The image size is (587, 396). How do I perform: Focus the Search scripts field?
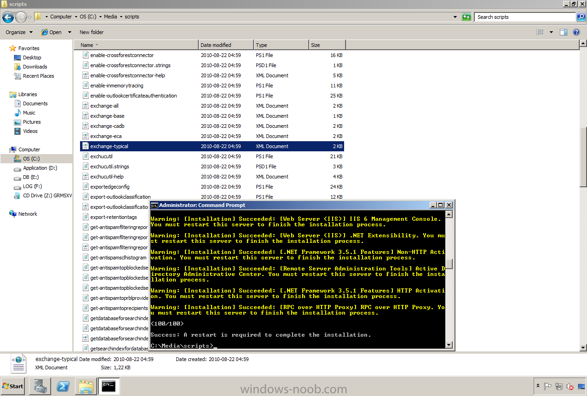525,17
